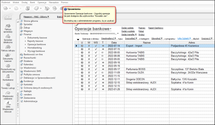Viewport: 215px width, 125px height.
Task: Open Wiadomości odebrane sidebar shortcut
Action: click(8, 95)
